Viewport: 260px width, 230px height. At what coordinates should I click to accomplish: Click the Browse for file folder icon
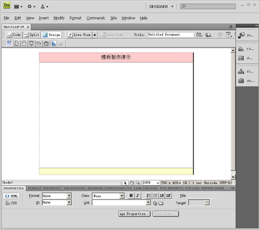click(161, 203)
